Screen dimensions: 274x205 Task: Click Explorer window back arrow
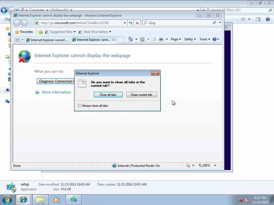(x=4, y=10)
